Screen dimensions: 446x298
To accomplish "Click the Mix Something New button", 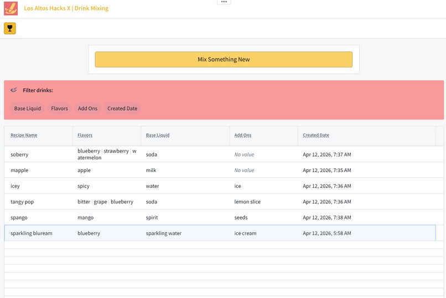I will [x=224, y=59].
